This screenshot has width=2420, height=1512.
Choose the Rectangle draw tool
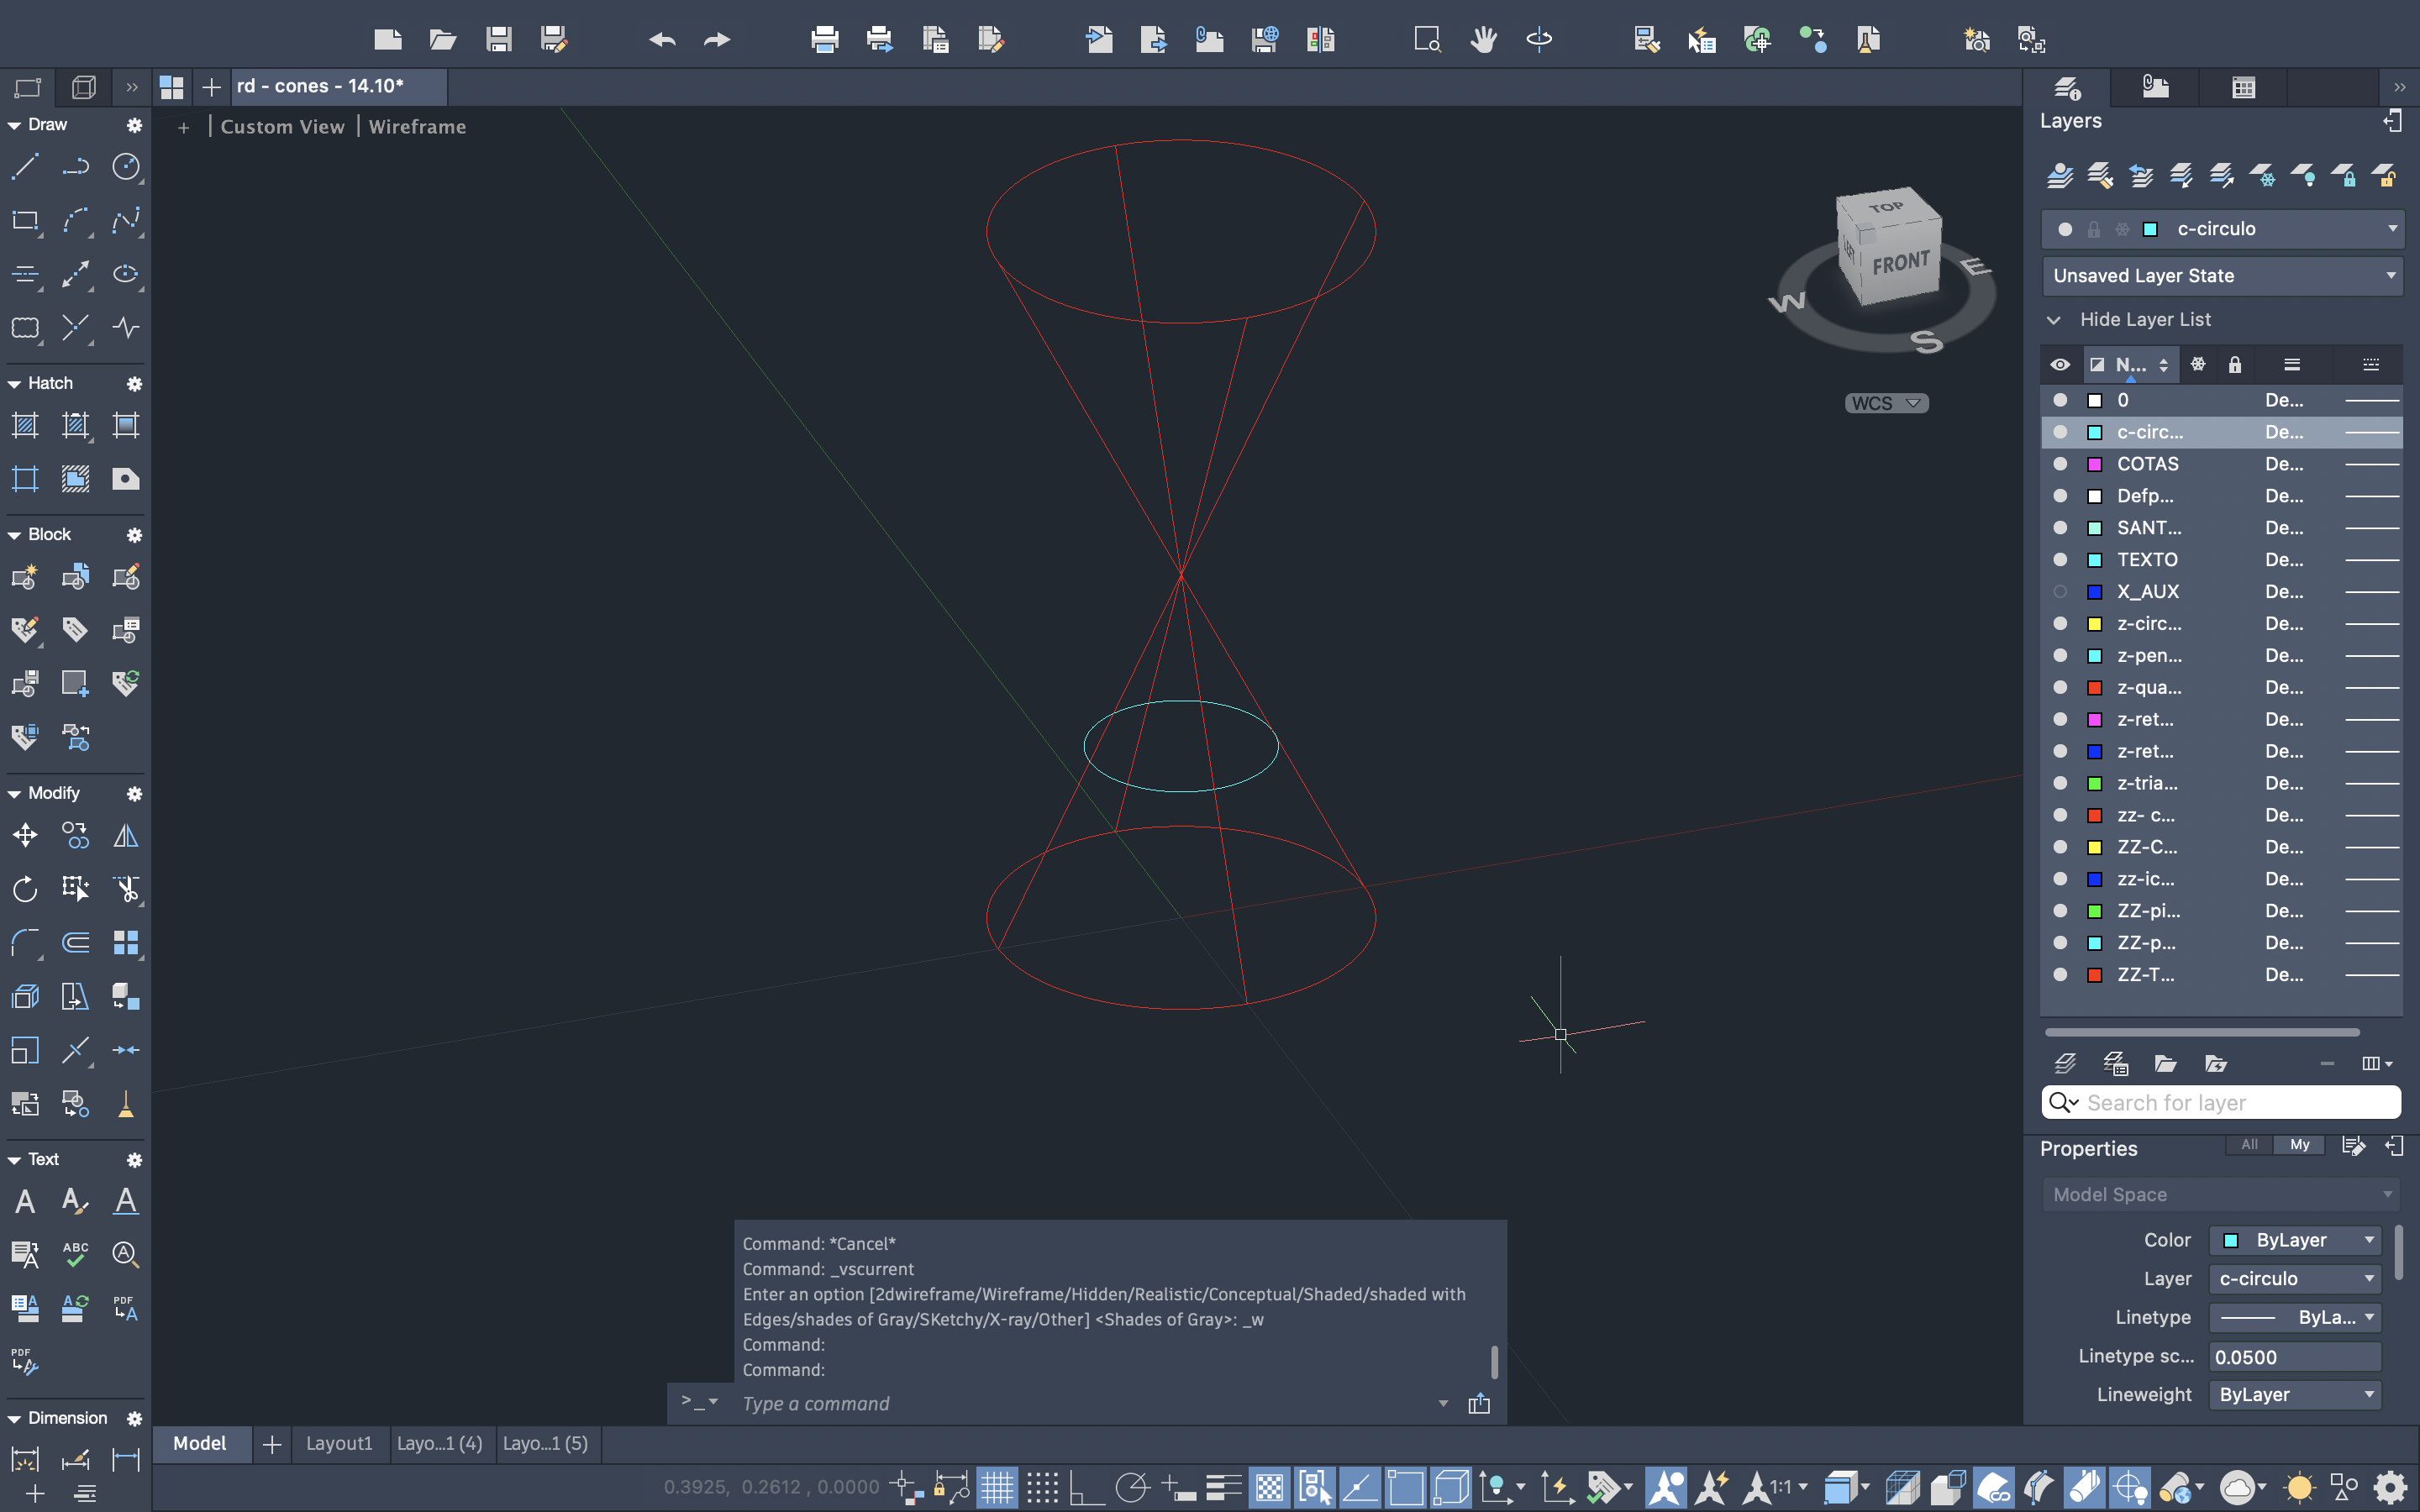tap(25, 220)
